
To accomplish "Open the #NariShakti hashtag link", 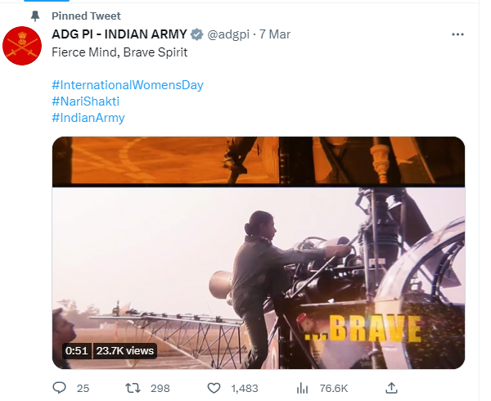I will 85,101.
